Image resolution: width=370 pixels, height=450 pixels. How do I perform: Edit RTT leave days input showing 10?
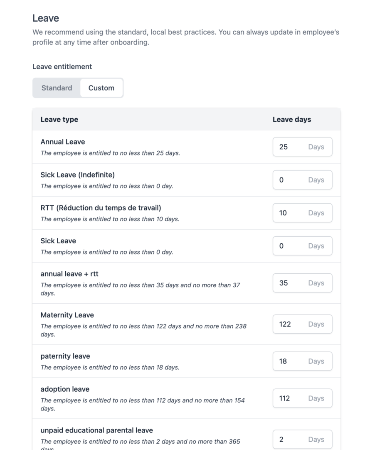pyautogui.click(x=302, y=212)
